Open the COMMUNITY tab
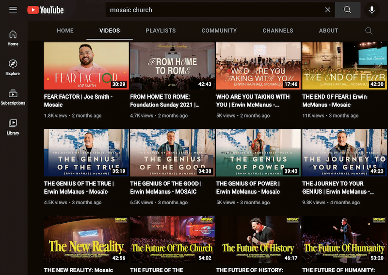This screenshot has width=388, height=275. 219,31
